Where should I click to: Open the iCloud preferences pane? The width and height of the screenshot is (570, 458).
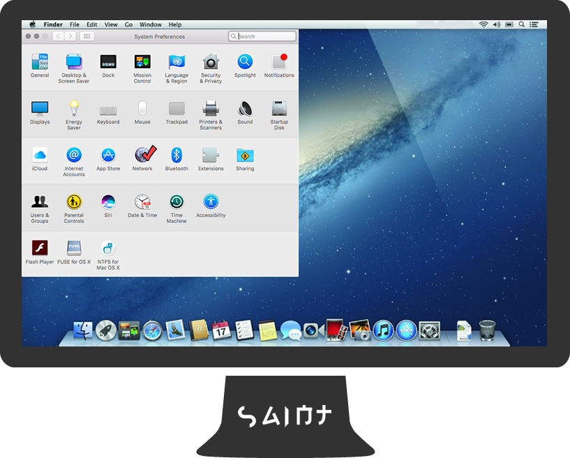40,155
